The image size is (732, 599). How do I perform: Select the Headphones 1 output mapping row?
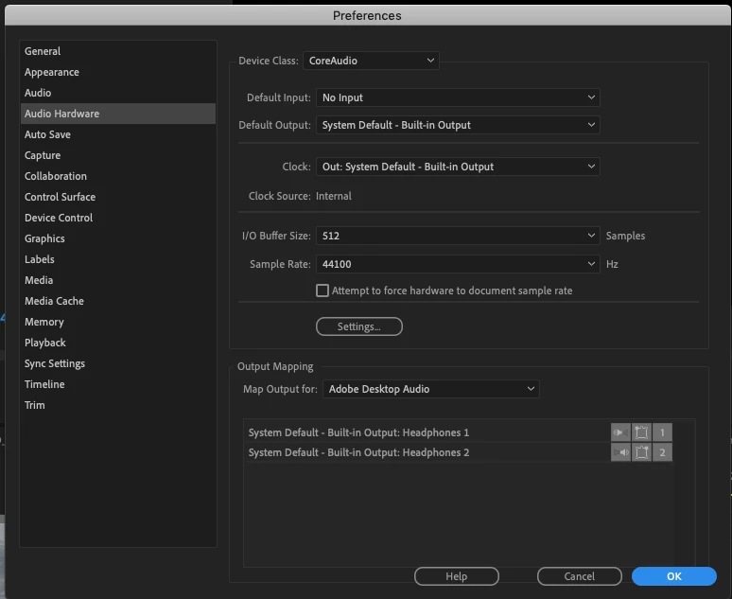(459, 432)
